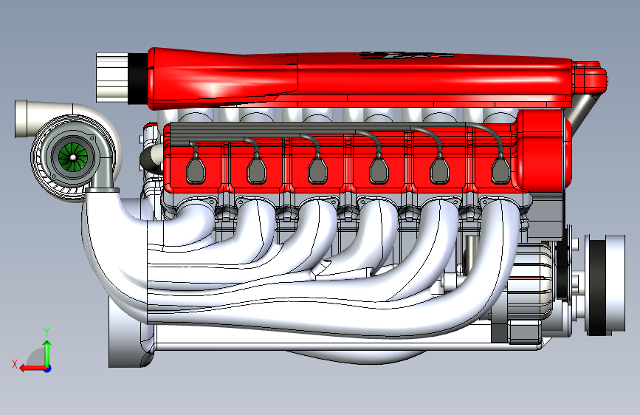640x415 pixels.
Task: Select the black hose coupler on the intake
Action: coord(138,78)
